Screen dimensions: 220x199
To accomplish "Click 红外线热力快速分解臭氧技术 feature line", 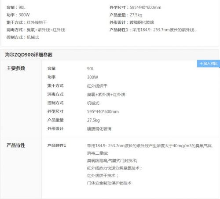I will (x=114, y=168).
